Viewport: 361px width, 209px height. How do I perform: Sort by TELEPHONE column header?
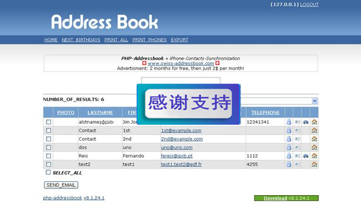265,113
